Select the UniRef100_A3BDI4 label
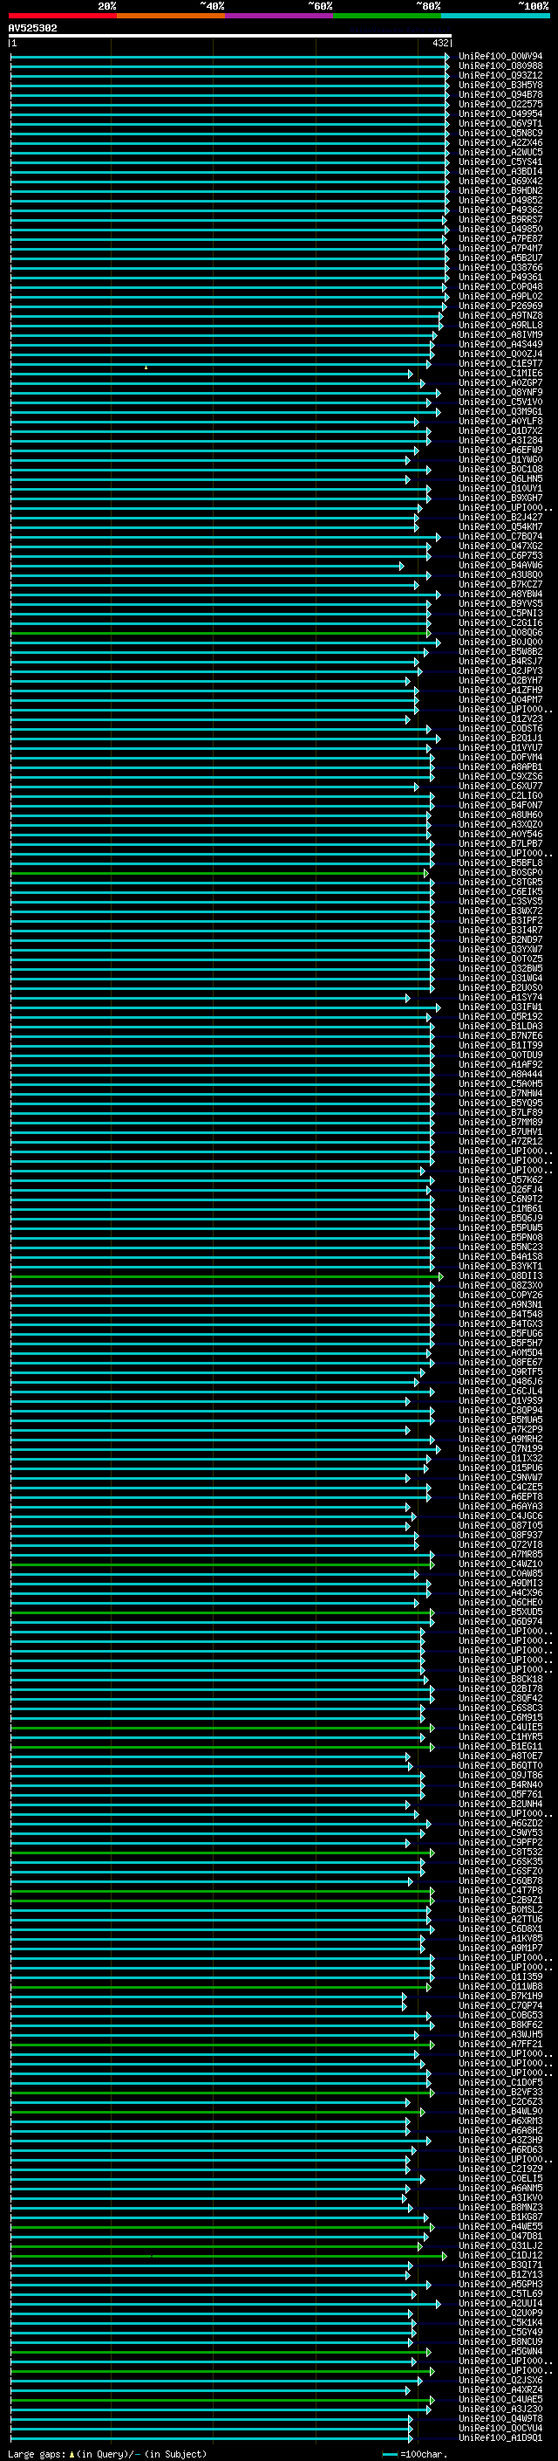This screenshot has height=2461, width=558. [x=500, y=171]
